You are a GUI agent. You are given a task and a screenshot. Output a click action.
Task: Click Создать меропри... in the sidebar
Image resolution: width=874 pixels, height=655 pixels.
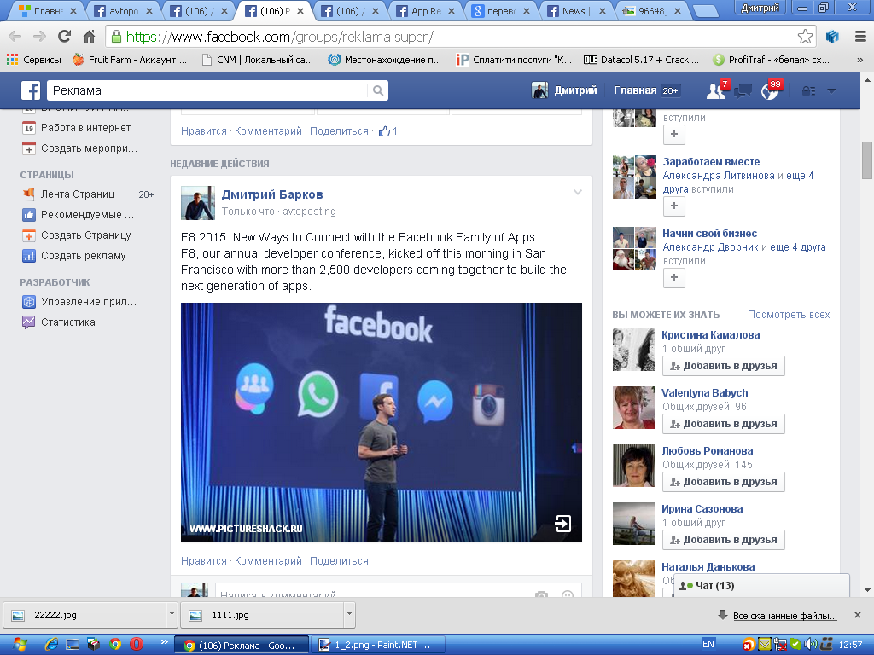(79, 148)
